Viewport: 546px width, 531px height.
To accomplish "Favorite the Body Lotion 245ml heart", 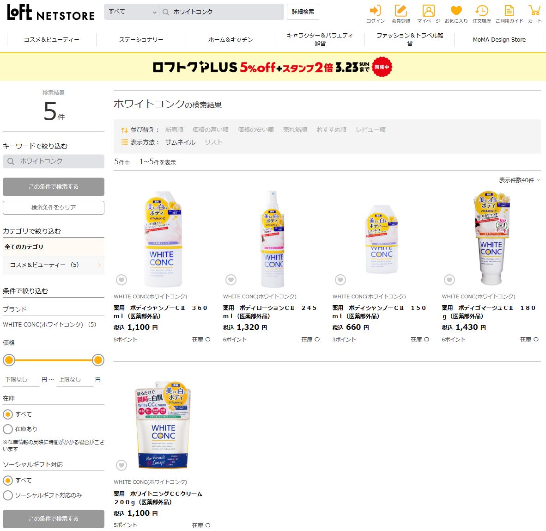I will coord(231,280).
